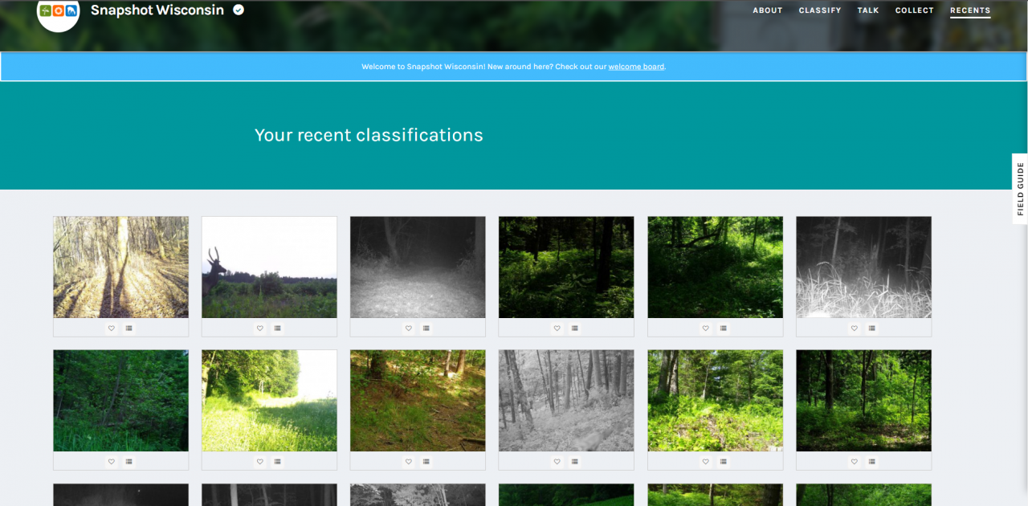Click the verified checkmark badge beside the project title
1028x506 pixels.
pyautogui.click(x=239, y=10)
